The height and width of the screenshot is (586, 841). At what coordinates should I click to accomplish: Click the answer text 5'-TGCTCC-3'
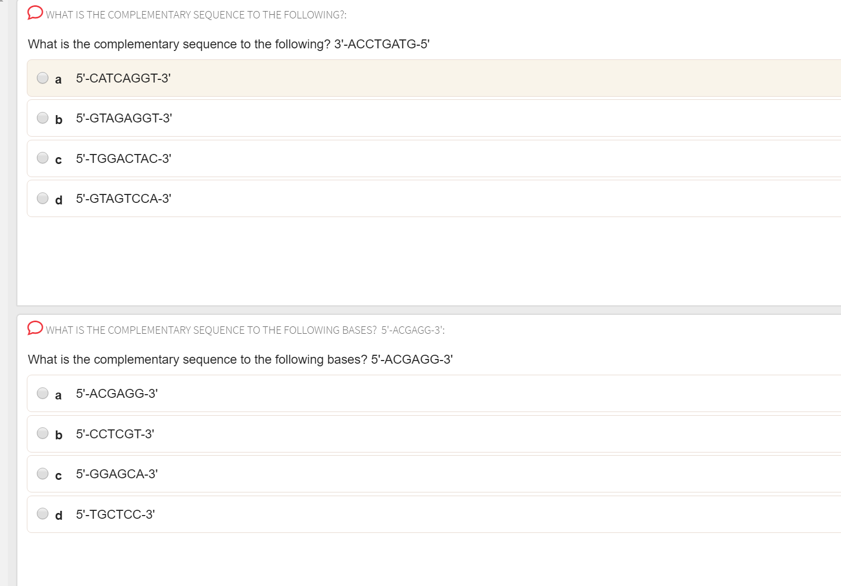pos(115,515)
